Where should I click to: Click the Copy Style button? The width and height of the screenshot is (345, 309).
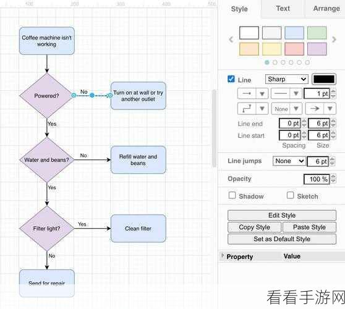pos(254,227)
